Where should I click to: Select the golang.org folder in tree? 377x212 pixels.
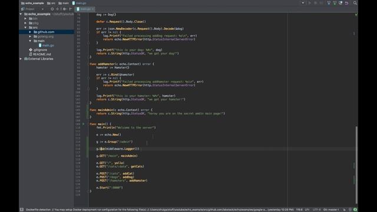point(44,37)
